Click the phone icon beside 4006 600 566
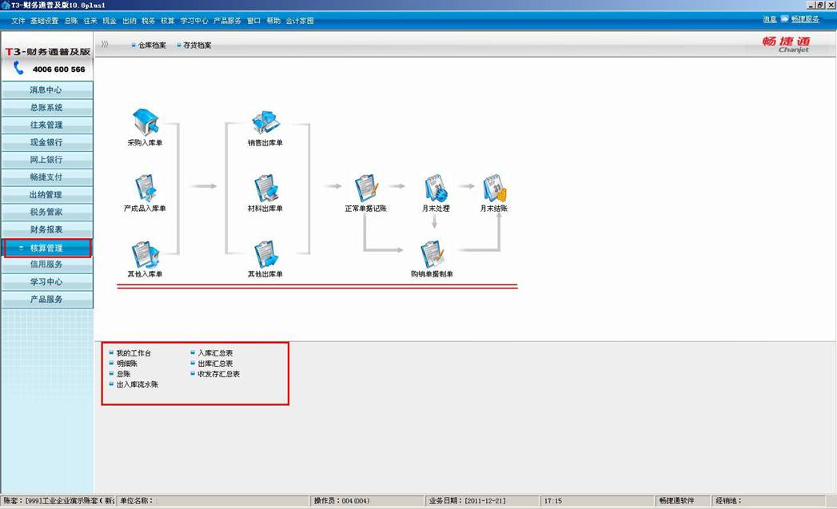This screenshot has height=509, width=837. click(18, 68)
